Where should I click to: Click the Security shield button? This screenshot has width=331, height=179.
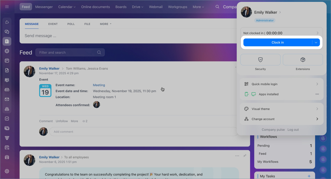coord(260,60)
